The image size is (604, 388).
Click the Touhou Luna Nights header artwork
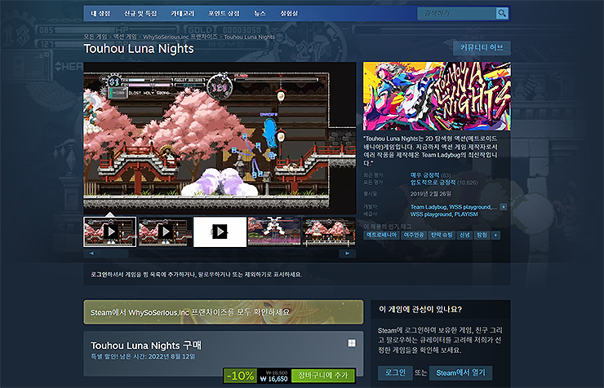click(x=437, y=96)
